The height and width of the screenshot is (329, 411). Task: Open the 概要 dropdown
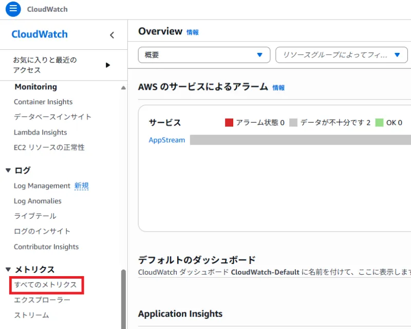click(x=204, y=55)
